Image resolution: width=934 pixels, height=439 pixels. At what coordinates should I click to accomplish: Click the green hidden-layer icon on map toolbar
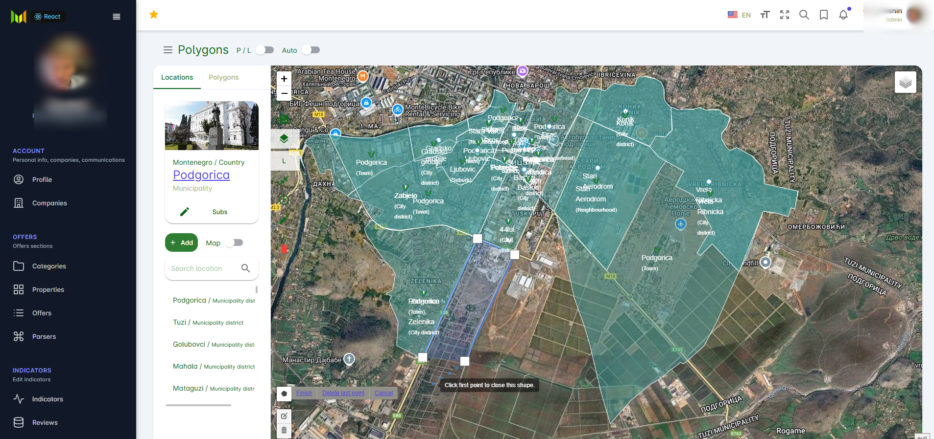pyautogui.click(x=284, y=119)
